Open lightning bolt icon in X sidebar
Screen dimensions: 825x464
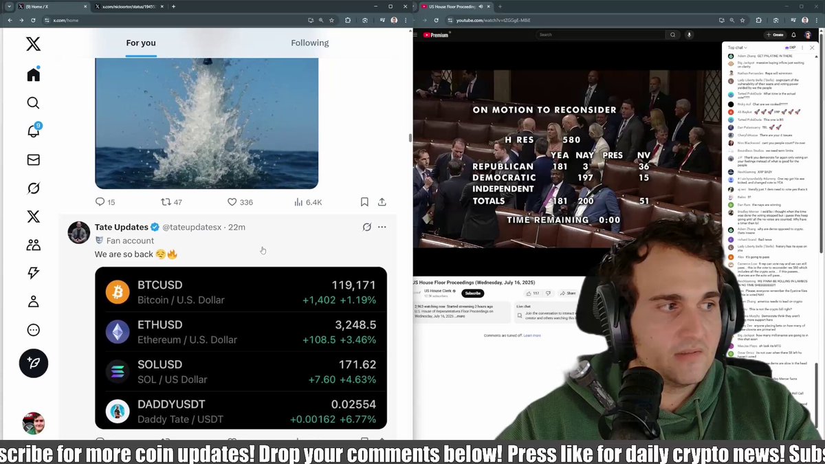(x=33, y=273)
